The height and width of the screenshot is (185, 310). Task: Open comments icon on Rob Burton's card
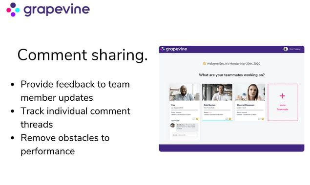(x=227, y=119)
